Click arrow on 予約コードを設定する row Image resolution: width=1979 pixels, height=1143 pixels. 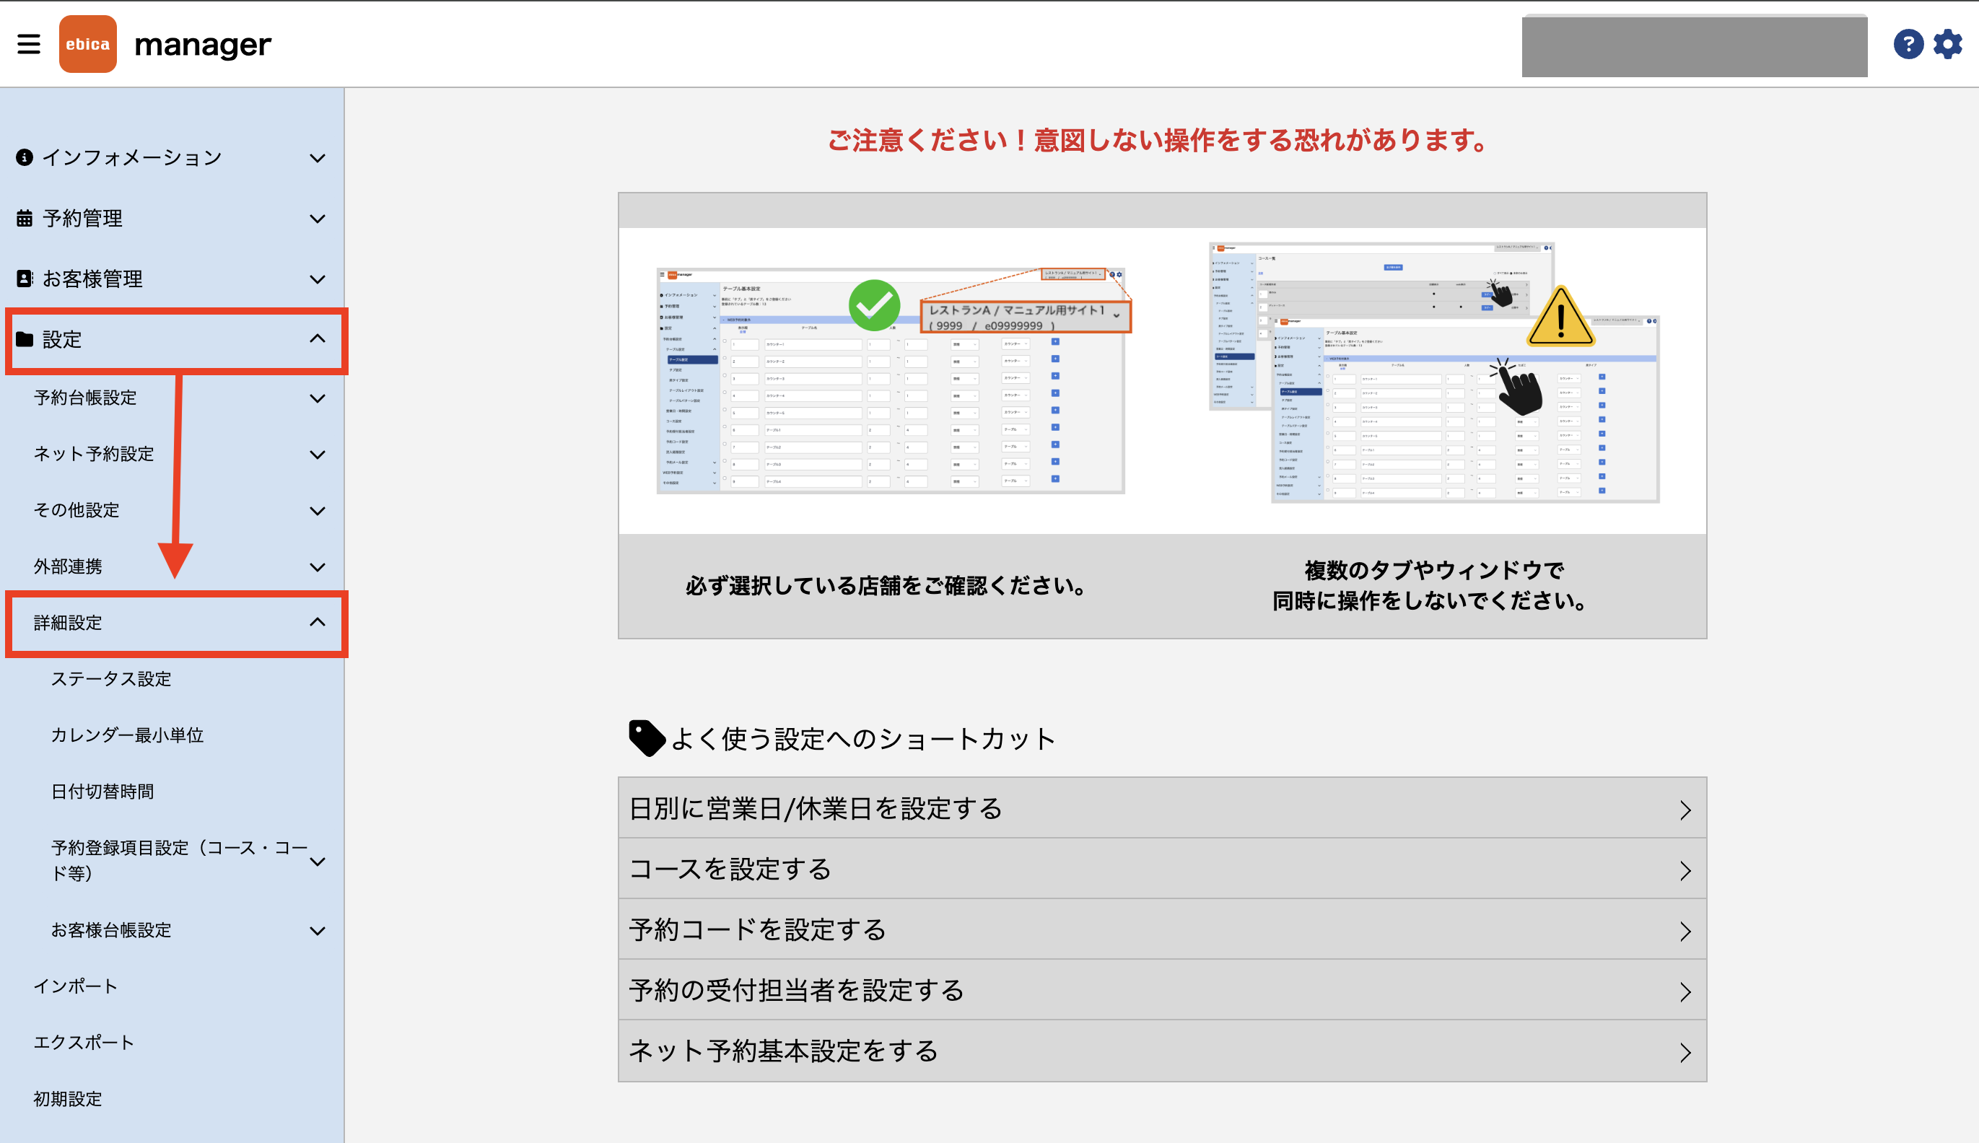tap(1685, 932)
